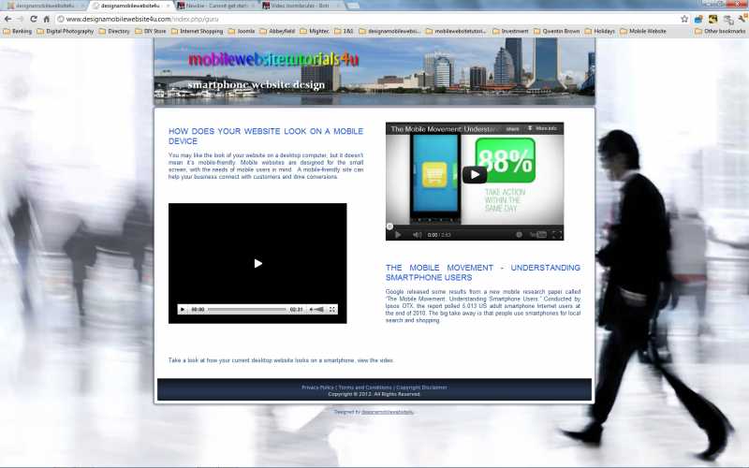
Task: Open YouTube video quality settings gear
Action: 519,235
